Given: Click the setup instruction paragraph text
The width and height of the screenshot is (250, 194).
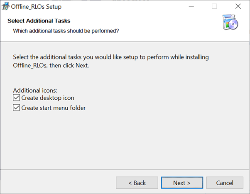Looking at the screenshot, I should tap(110, 61).
